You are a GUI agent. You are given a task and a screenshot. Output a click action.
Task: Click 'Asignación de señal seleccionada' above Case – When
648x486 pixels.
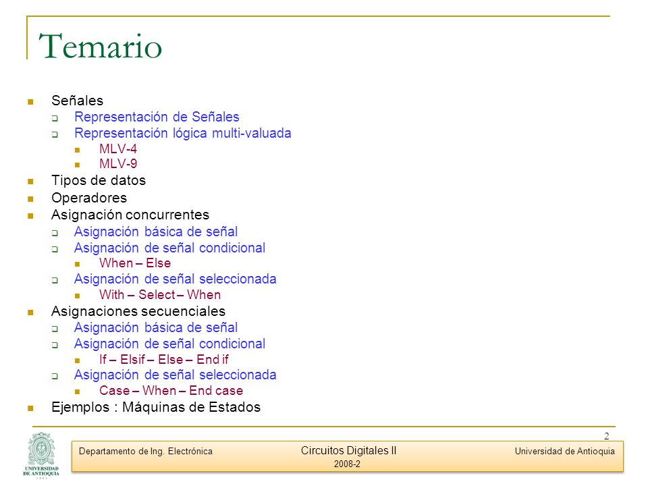point(175,375)
